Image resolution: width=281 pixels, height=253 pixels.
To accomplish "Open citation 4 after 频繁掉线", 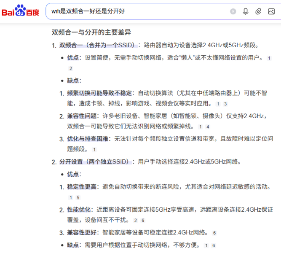I will (x=208, y=126).
